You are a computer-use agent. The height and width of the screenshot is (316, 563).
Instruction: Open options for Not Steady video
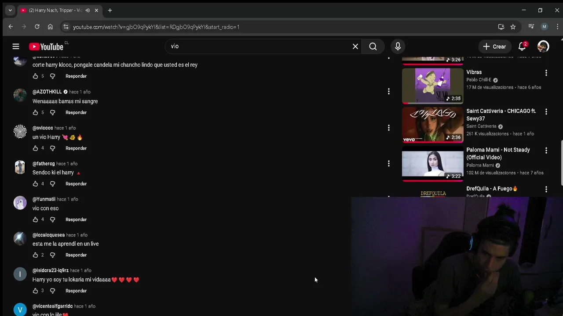tap(546, 151)
